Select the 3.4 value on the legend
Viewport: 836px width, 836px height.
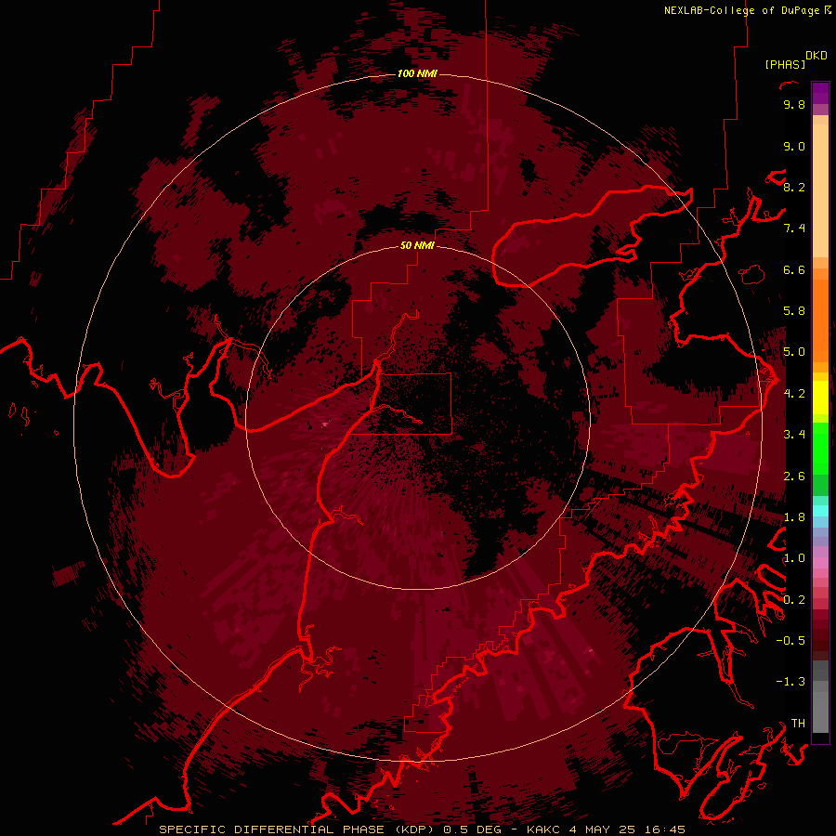point(794,435)
